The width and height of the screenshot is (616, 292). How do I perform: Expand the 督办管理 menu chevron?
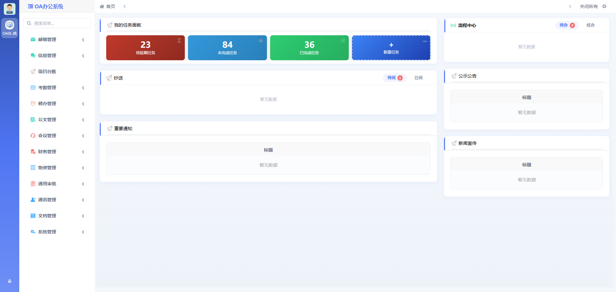[x=83, y=104]
